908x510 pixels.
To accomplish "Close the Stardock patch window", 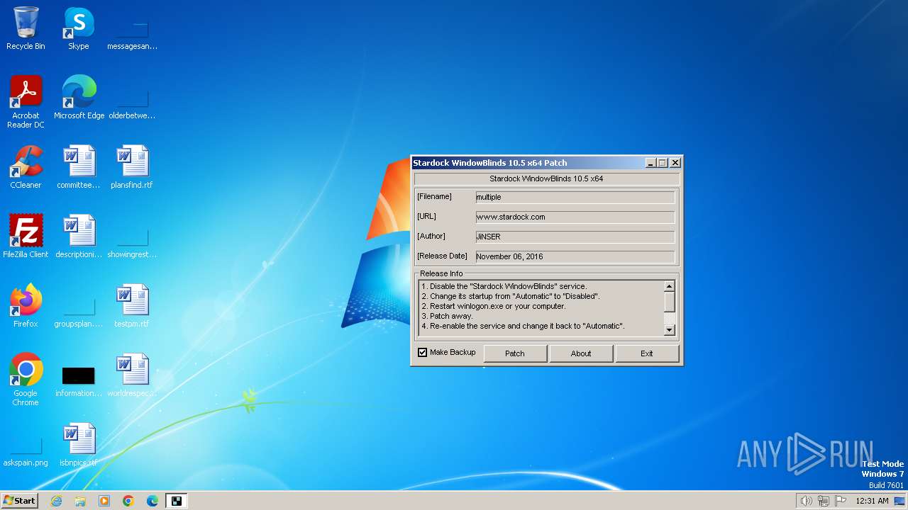I will (675, 163).
